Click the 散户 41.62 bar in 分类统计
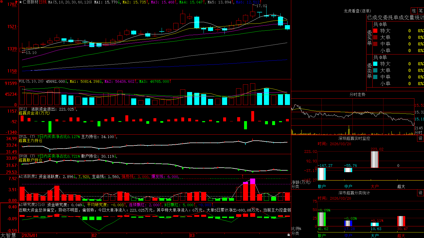This screenshot has height=238, width=424. [322, 219]
